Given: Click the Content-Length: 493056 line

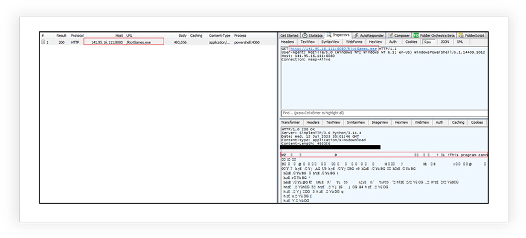Looking at the screenshot, I should [306, 144].
